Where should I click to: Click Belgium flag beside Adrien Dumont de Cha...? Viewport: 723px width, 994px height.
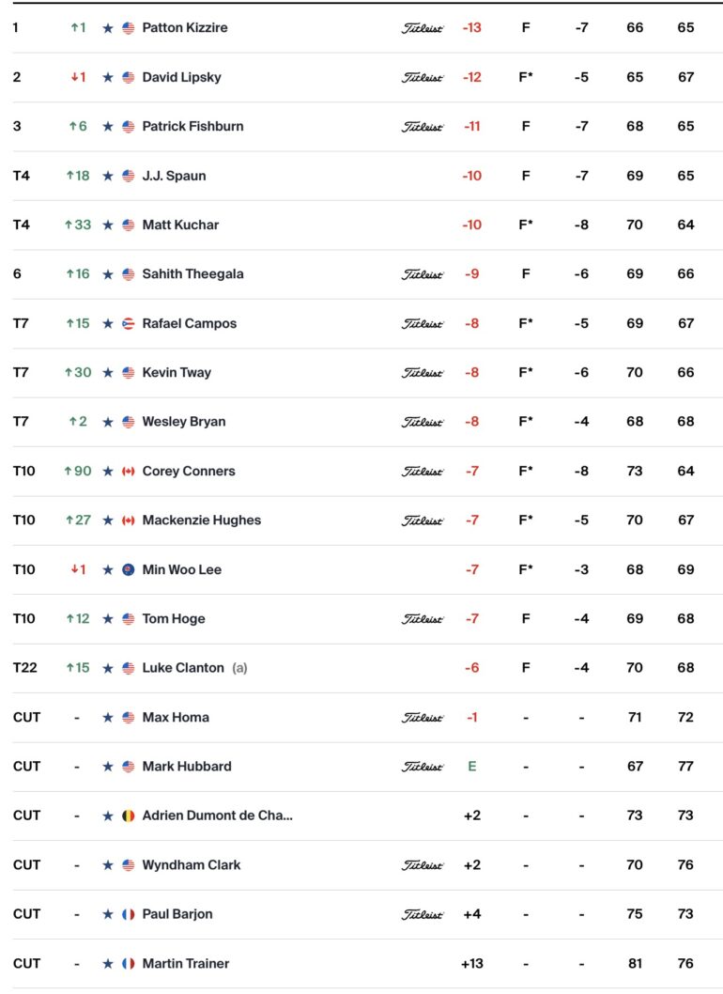pos(128,815)
